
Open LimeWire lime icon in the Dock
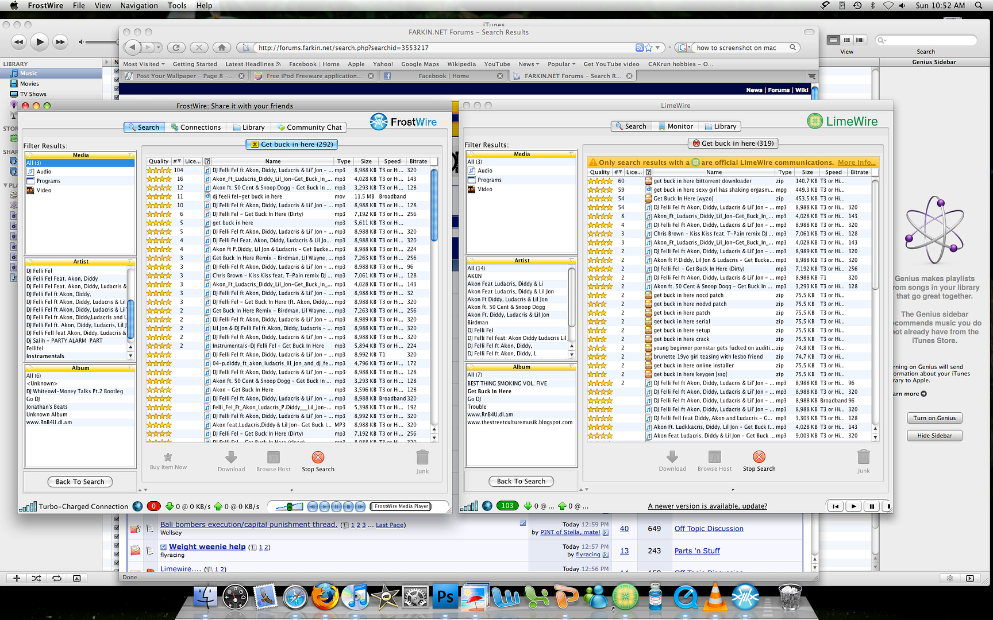625,597
